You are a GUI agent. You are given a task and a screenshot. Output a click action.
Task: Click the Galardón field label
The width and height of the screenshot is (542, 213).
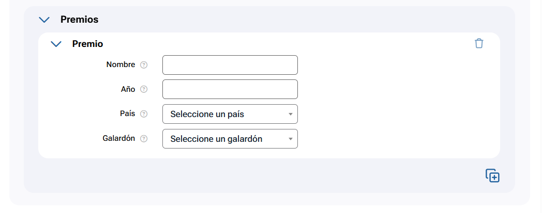(119, 139)
